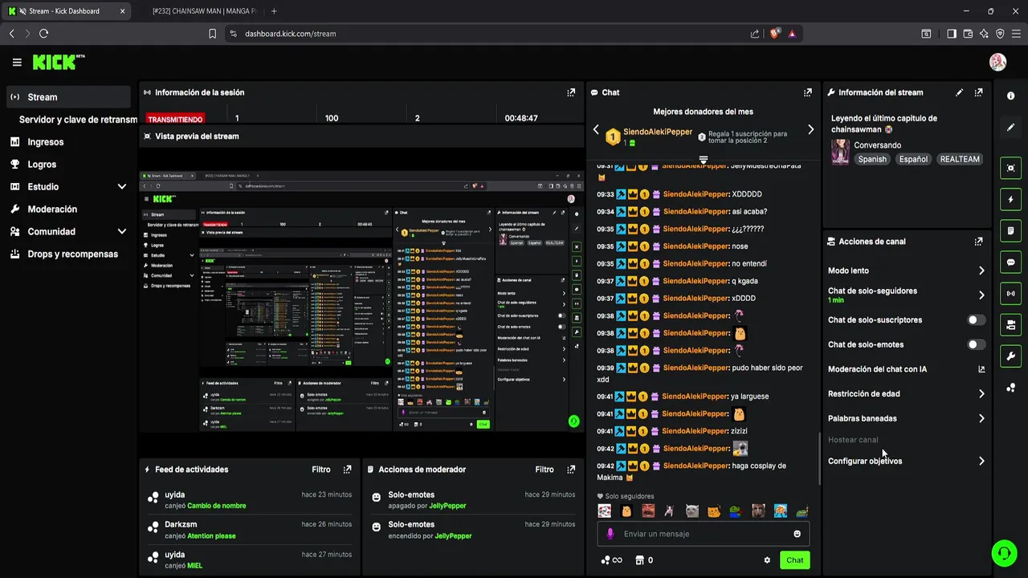Open Servidor y clave de retransmisión

78,120
